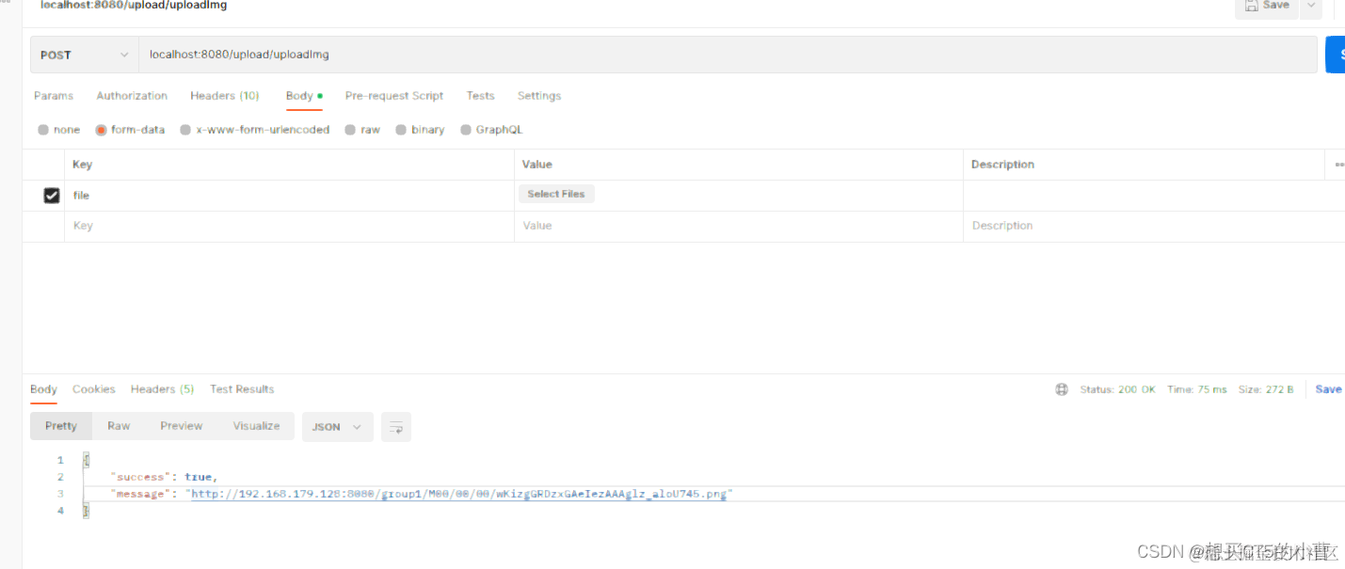Open the request Body tab
Image resolution: width=1345 pixels, height=569 pixels.
click(x=304, y=96)
